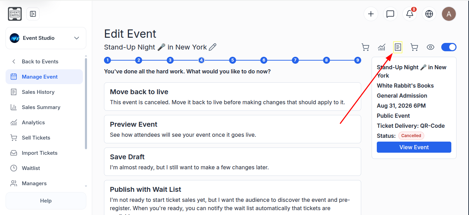Edit event name with pencil icon
Screen dimensions: 469x215
pos(212,47)
